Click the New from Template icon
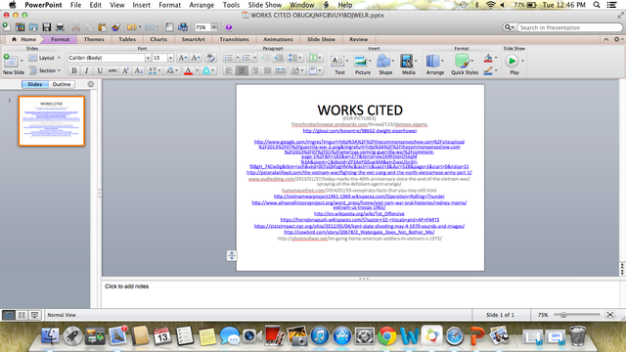Viewport: 626px width, 352px height. (x=20, y=27)
